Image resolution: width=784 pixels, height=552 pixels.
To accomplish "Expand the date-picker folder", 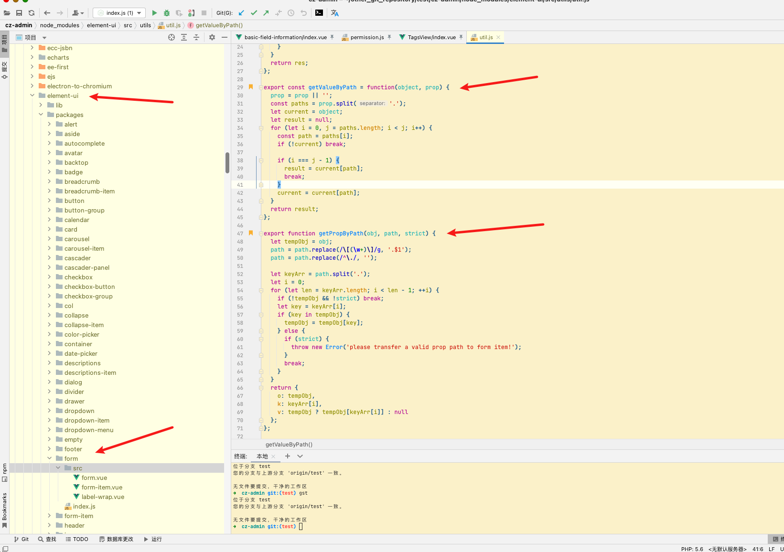I will point(50,353).
